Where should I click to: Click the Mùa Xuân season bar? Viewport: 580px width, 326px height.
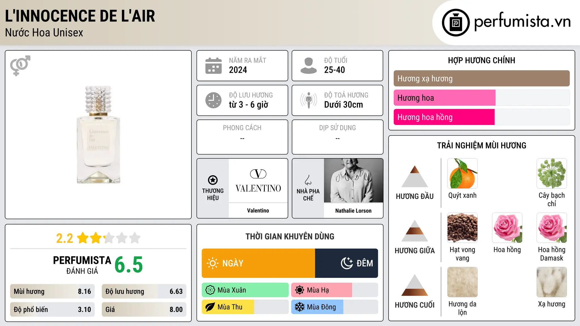coord(245,290)
